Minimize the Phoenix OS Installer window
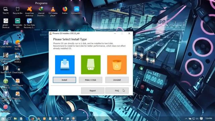215x121 pixels. point(115,33)
